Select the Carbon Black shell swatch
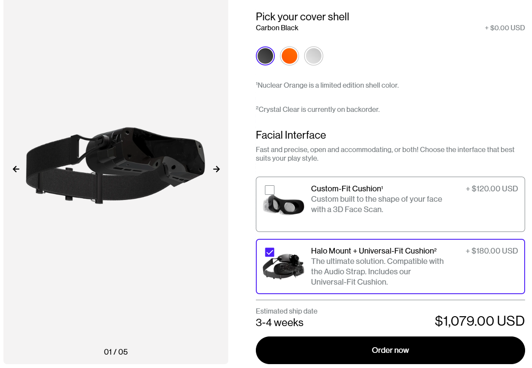The image size is (532, 368). (x=265, y=56)
